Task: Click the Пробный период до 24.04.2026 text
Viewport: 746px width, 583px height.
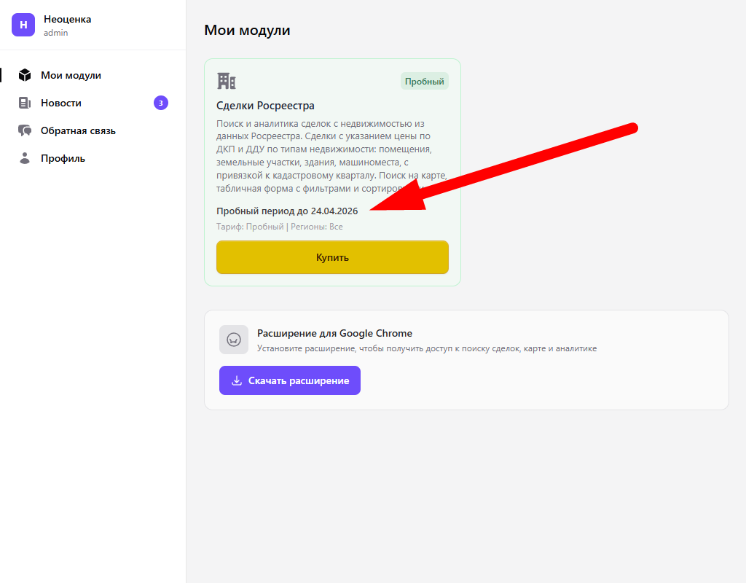Action: click(x=287, y=211)
